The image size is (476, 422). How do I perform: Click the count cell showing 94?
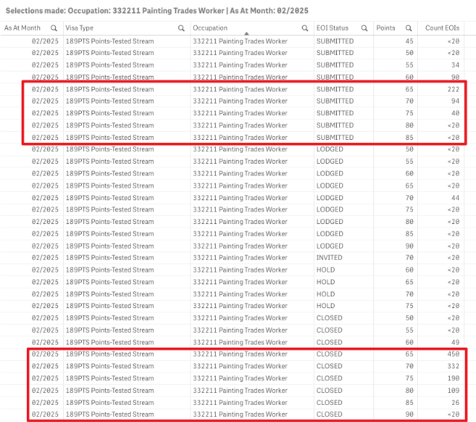(453, 101)
